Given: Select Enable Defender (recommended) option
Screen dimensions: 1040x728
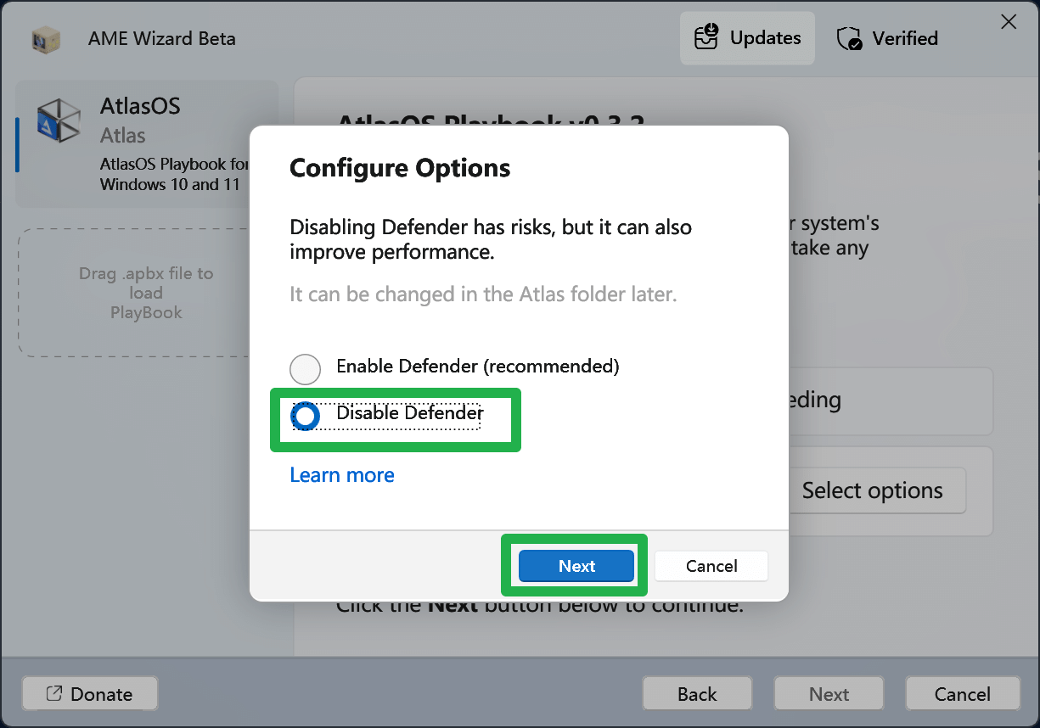Looking at the screenshot, I should 454,367.
